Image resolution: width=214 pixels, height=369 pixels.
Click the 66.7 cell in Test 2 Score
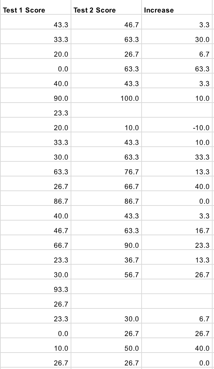click(x=131, y=187)
